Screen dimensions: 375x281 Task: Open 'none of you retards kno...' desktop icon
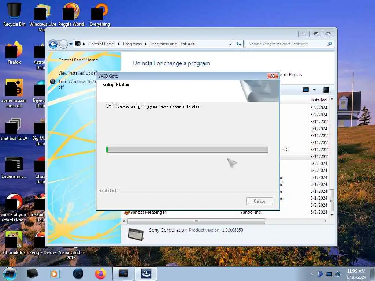pos(14,208)
